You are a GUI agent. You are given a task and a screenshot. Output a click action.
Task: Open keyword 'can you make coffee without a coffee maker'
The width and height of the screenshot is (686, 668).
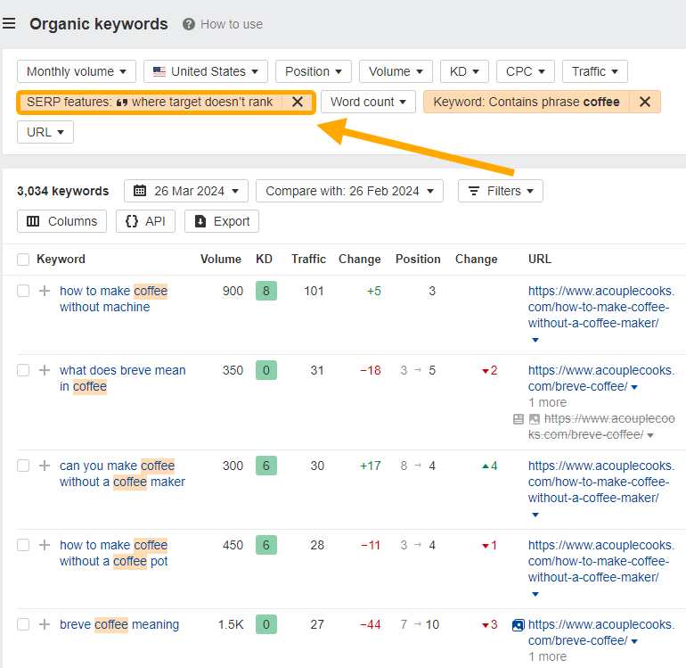pyautogui.click(x=123, y=474)
